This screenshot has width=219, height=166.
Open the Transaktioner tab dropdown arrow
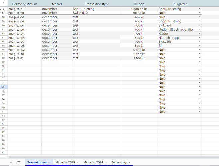[x=50, y=162]
